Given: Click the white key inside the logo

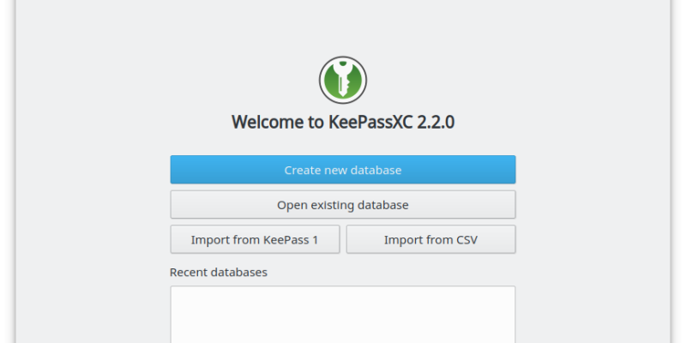Looking at the screenshot, I should click(x=341, y=79).
